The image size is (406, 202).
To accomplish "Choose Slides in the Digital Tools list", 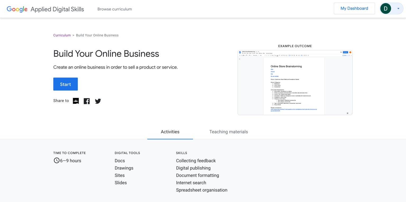I will 121,183.
